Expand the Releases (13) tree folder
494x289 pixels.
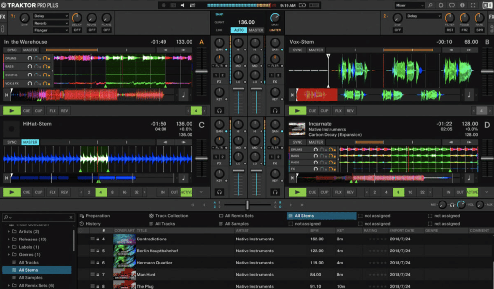coord(9,239)
